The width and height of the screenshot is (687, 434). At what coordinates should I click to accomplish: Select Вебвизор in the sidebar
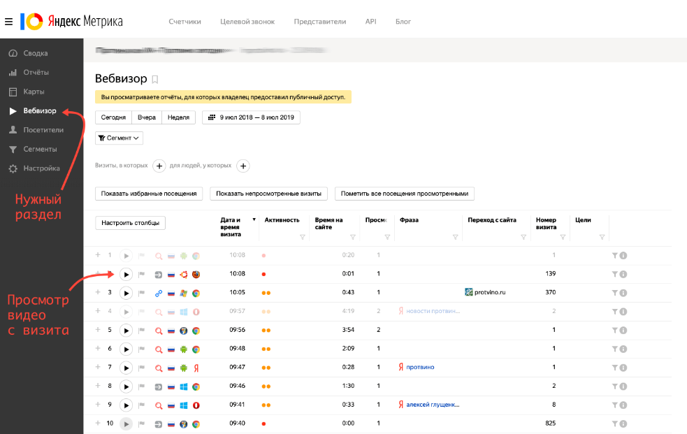[39, 111]
